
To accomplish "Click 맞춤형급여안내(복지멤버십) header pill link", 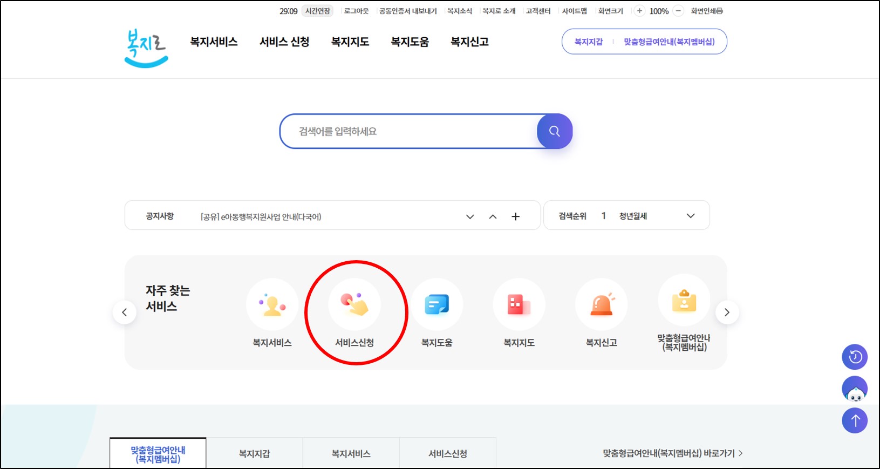I will [x=669, y=42].
